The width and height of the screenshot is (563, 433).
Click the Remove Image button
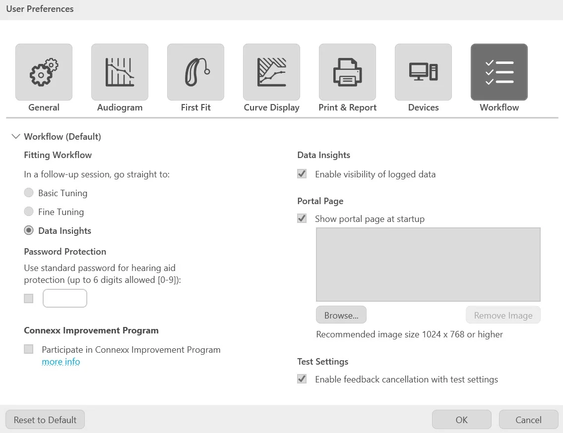coord(503,315)
